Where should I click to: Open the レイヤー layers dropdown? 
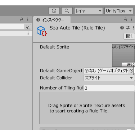coord(89,11)
